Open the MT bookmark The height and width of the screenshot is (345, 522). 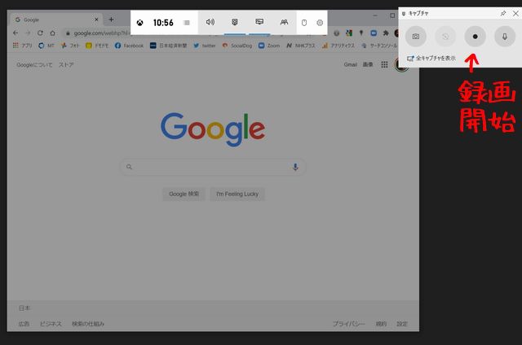(x=46, y=46)
